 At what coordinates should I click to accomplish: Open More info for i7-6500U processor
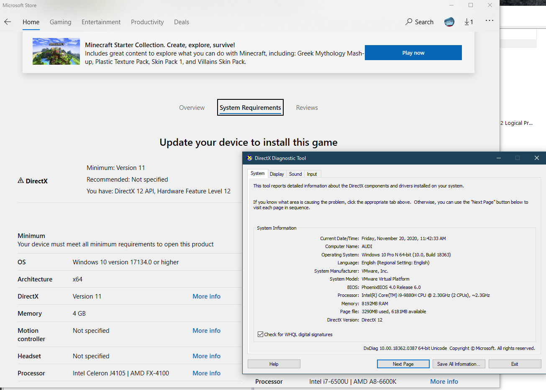444,382
